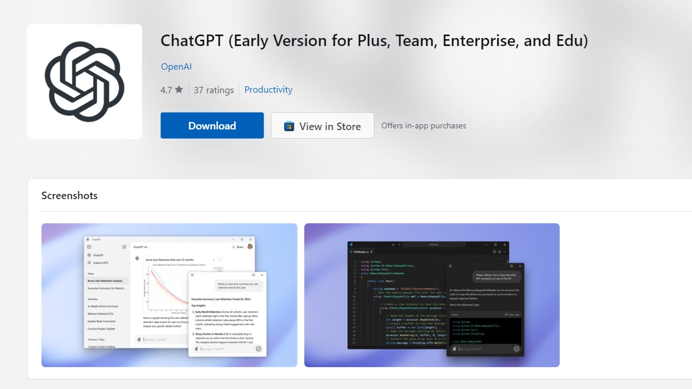Click the ChatGPT app logo image
Viewport: 692px width, 389px height.
[x=85, y=81]
